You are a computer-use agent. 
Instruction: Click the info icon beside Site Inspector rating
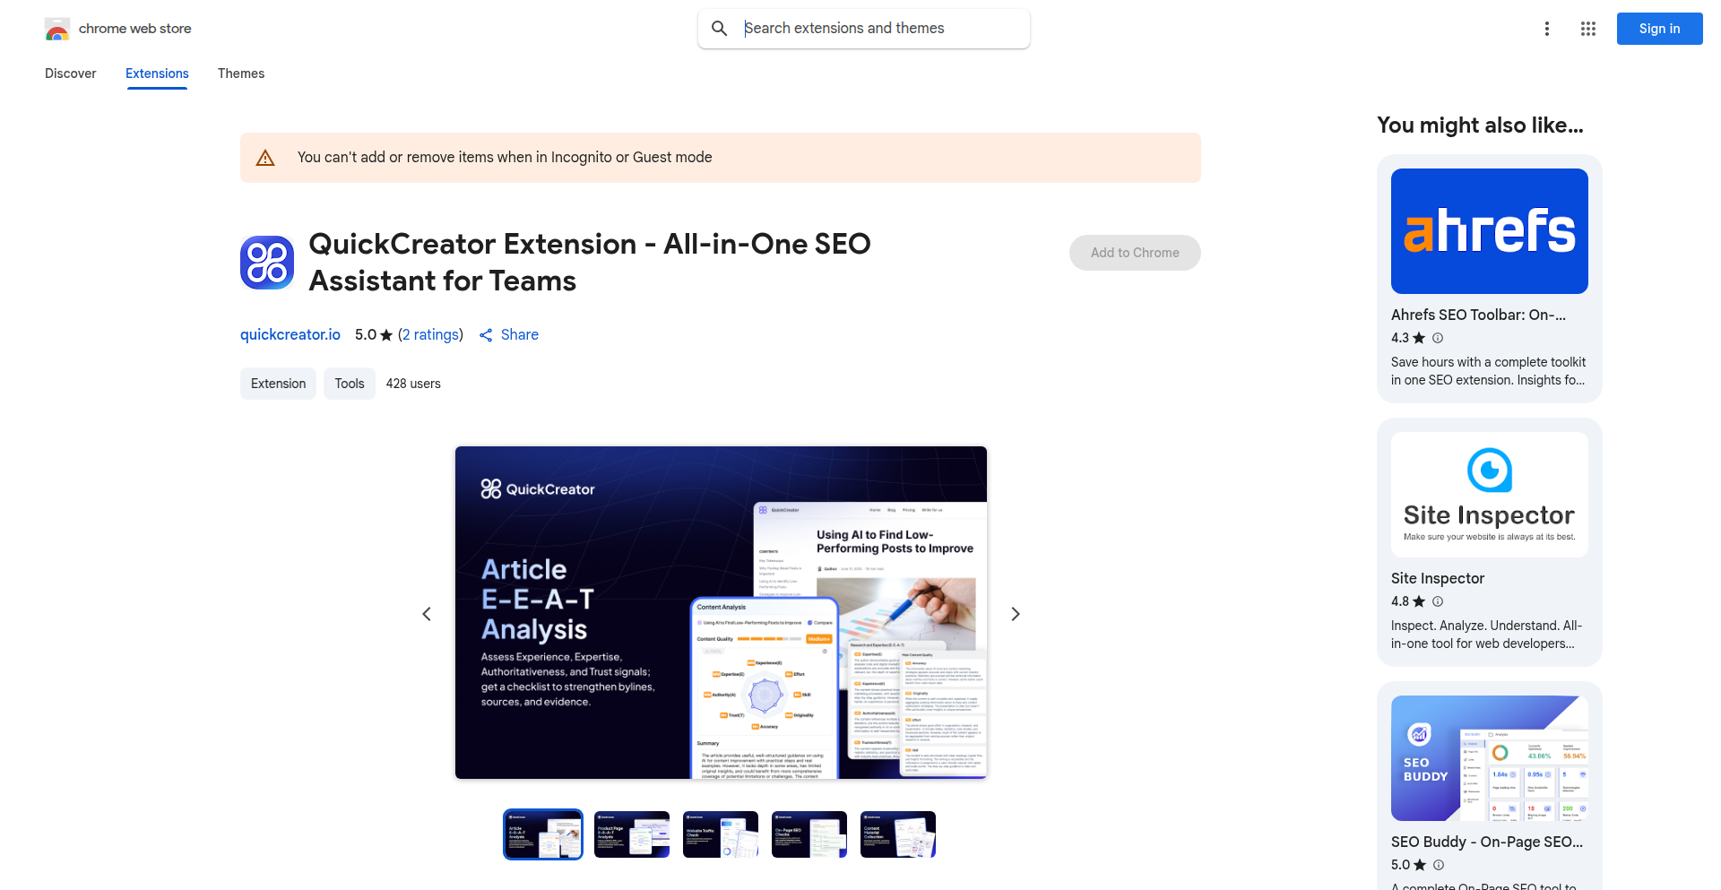pos(1438,601)
